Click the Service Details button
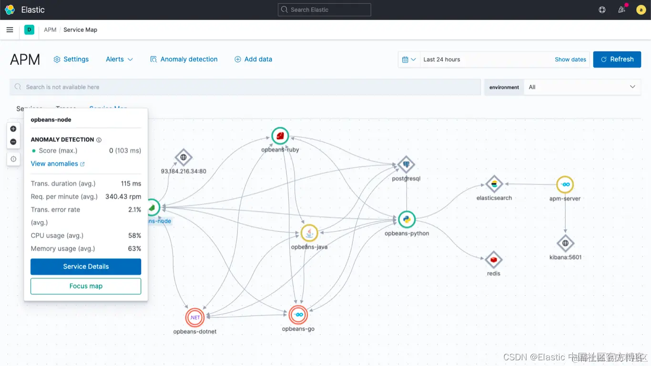Image resolution: width=651 pixels, height=366 pixels. 86,266
